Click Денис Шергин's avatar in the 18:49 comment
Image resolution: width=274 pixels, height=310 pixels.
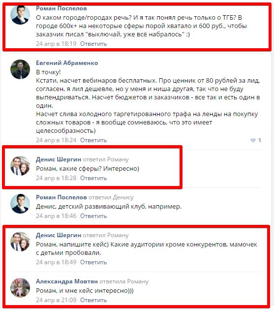tap(20, 242)
